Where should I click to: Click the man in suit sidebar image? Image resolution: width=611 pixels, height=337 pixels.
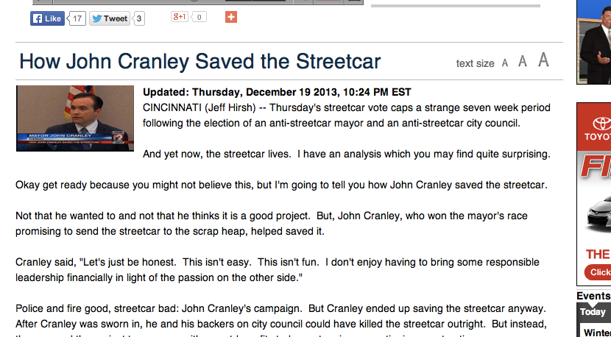point(594,42)
